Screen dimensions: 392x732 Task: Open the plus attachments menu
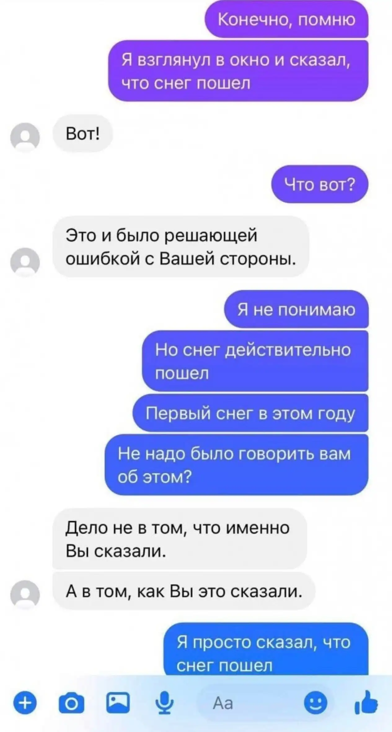pos(25,703)
